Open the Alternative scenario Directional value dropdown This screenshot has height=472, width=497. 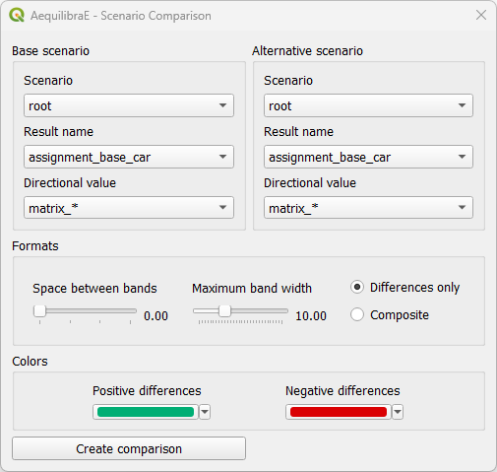click(x=368, y=208)
